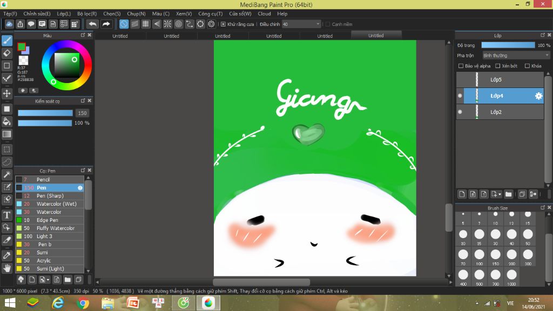Hide the Lớp4 layer
Image resolution: width=553 pixels, height=311 pixels.
(x=460, y=96)
